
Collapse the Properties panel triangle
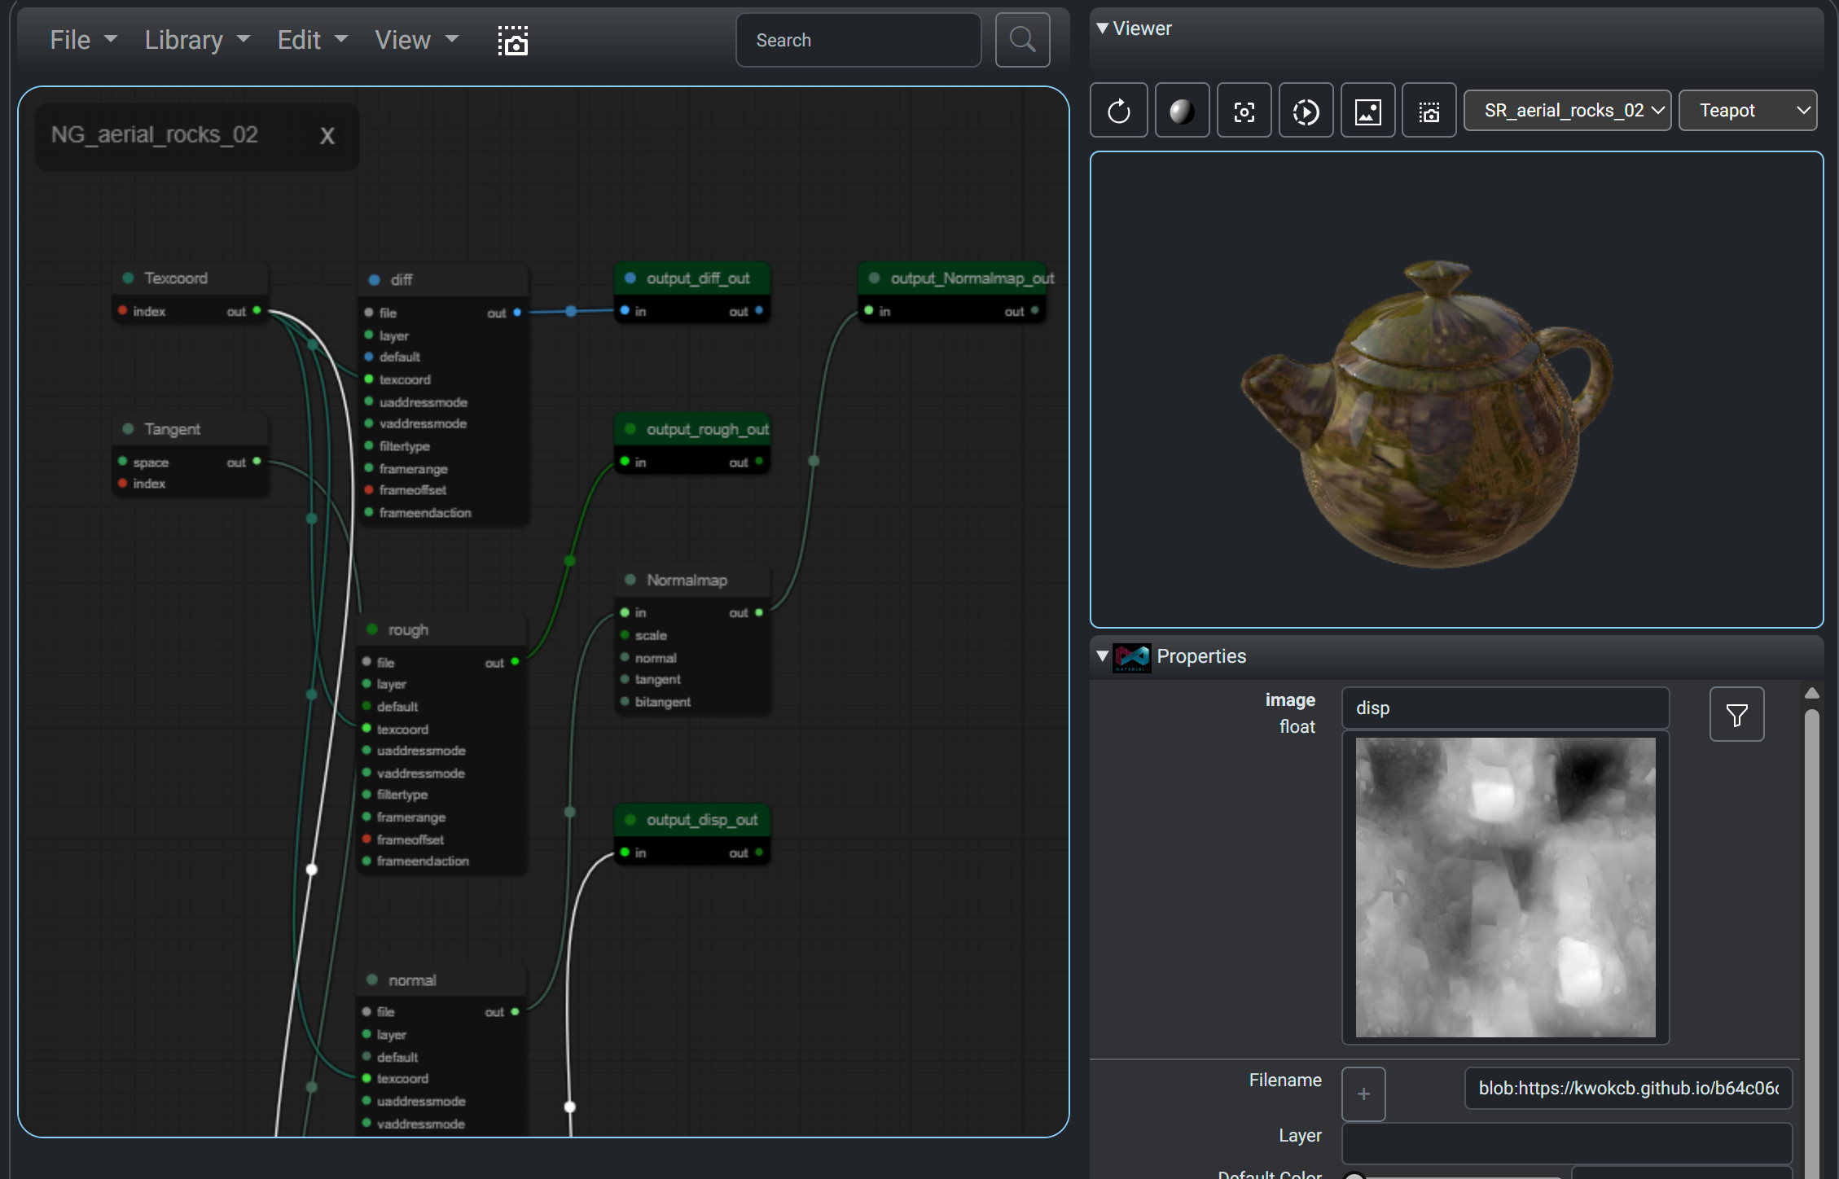pos(1103,656)
